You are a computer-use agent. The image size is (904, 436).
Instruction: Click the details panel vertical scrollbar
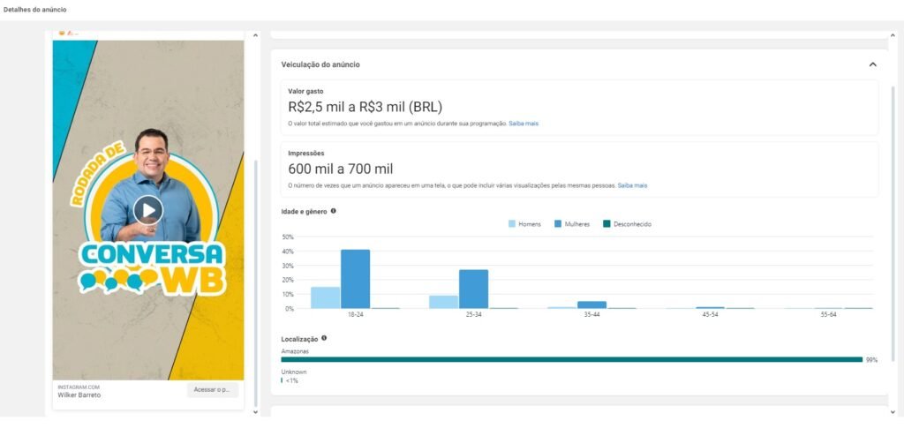point(893,221)
